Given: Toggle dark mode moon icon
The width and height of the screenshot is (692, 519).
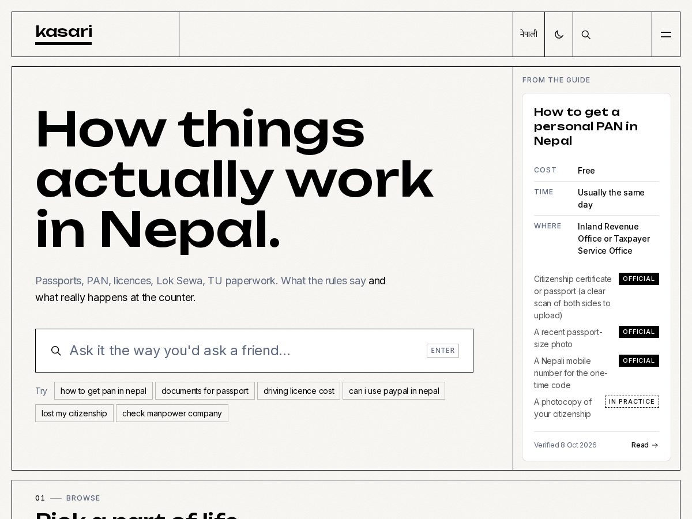Looking at the screenshot, I should coord(559,34).
